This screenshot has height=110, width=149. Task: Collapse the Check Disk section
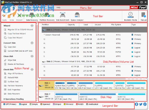32,70
